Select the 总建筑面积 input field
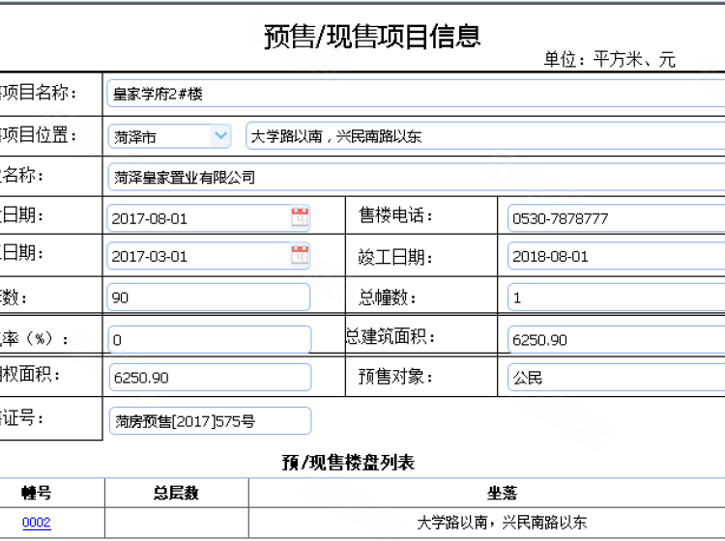The width and height of the screenshot is (725, 541). (x=615, y=340)
